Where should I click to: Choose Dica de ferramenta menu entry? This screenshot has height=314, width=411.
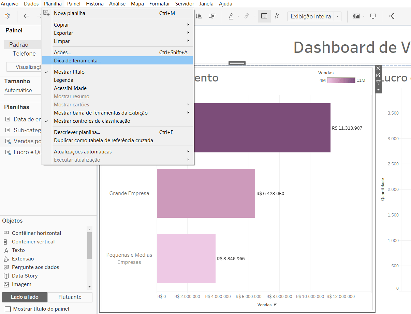click(118, 61)
